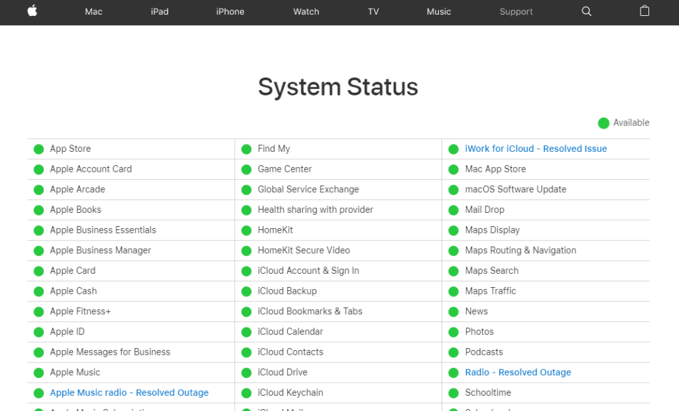Open the Music navigation item
This screenshot has height=411, width=679.
point(439,12)
